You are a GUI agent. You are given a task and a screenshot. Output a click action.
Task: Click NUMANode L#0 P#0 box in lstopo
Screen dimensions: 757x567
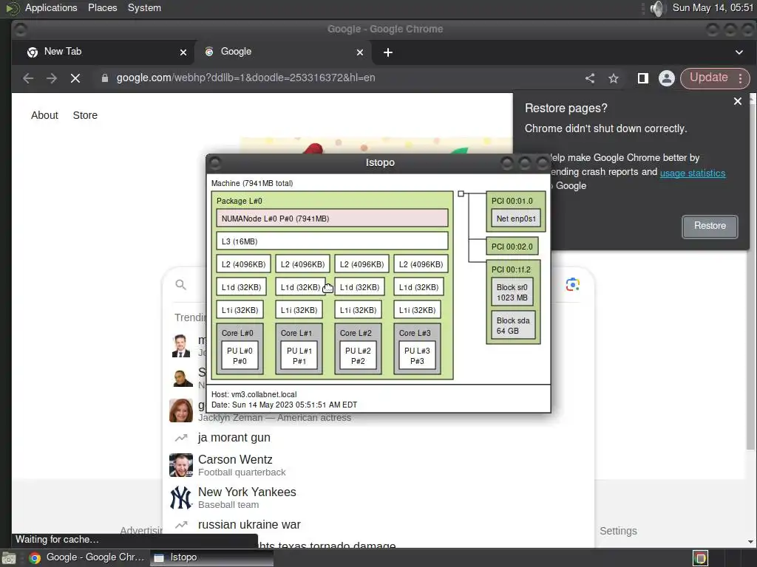click(332, 219)
